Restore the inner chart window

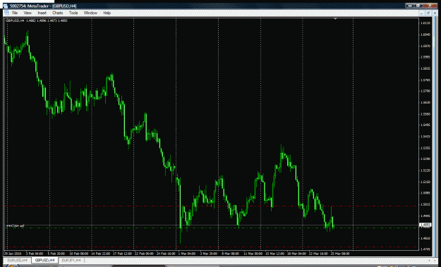pos(428,13)
